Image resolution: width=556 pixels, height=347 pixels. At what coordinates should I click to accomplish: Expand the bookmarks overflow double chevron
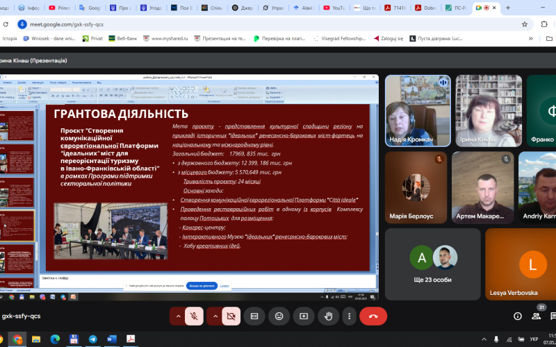click(531, 39)
